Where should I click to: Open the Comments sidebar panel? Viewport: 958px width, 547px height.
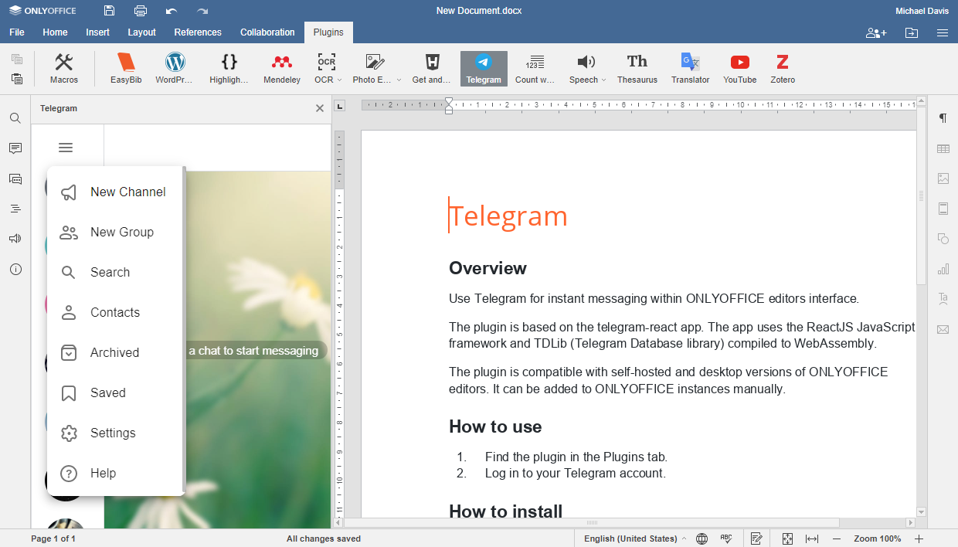(x=15, y=148)
